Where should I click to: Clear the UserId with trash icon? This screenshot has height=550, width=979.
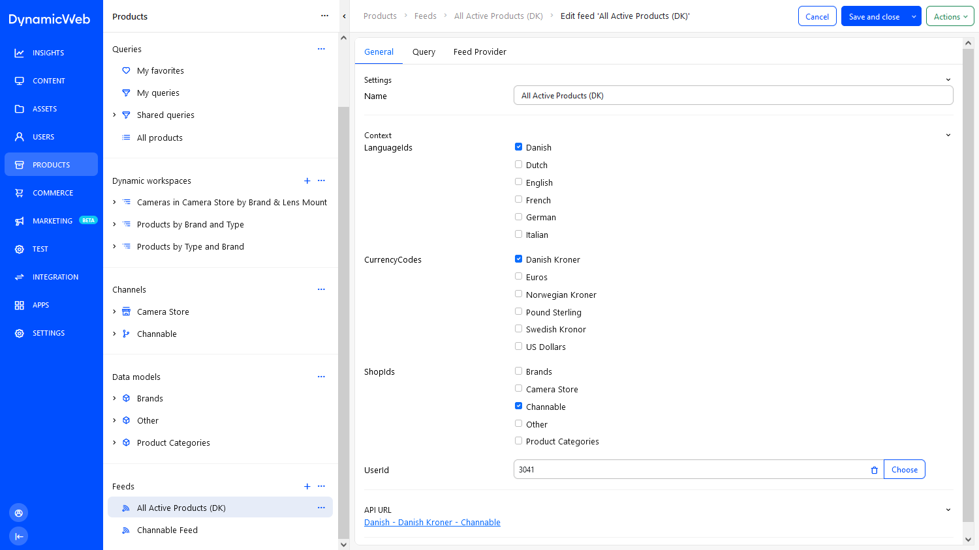[875, 470]
